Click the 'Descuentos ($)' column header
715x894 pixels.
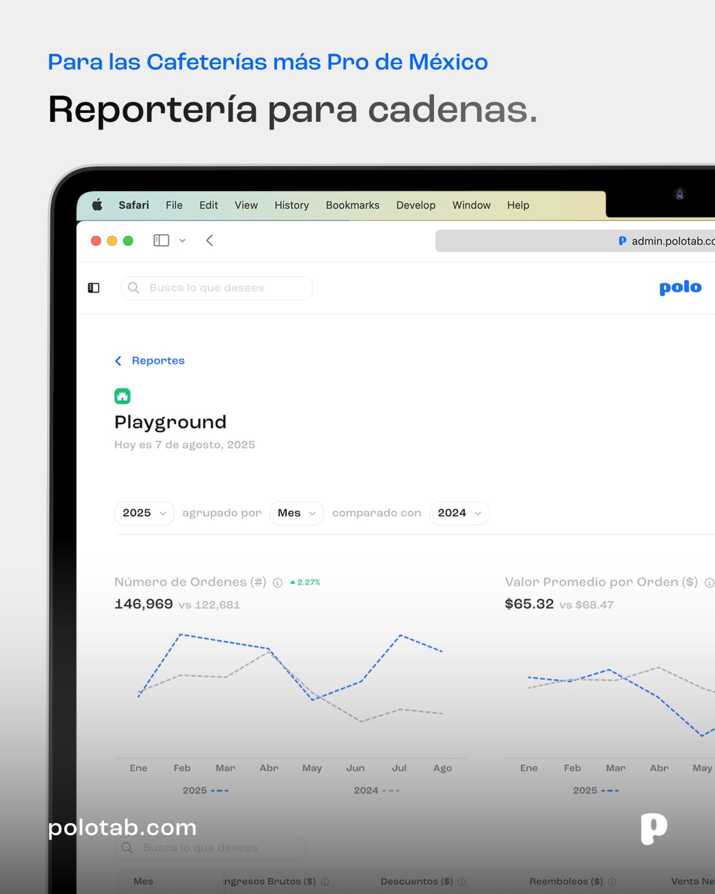[417, 881]
